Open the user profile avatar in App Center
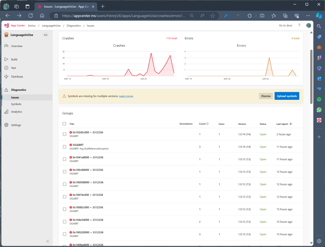Screen dimensions: 325x247 click(309, 26)
